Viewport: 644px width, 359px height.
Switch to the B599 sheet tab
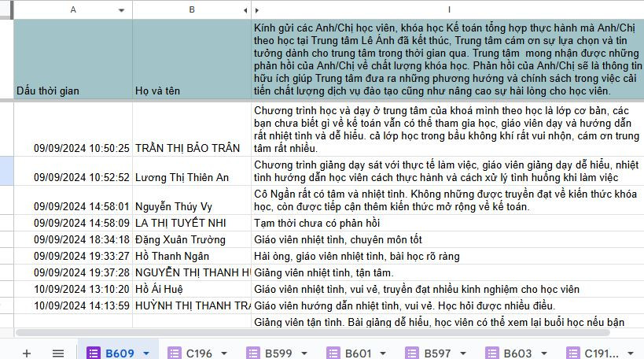[x=279, y=353]
